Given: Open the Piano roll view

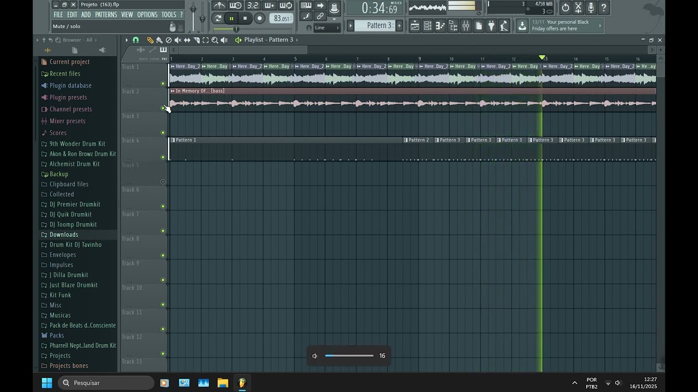Looking at the screenshot, I should pos(441,26).
